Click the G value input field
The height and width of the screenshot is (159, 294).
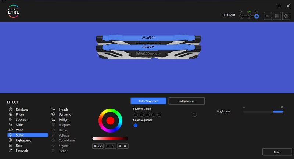pyautogui.click(x=110, y=146)
